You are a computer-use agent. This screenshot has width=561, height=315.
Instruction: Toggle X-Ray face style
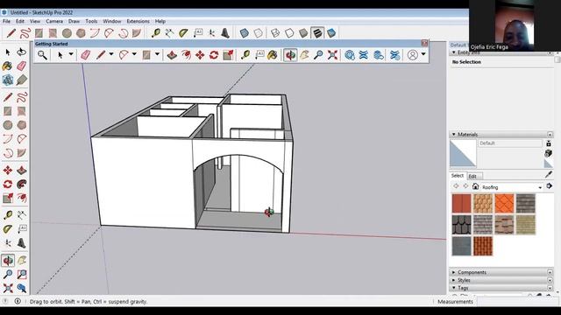click(244, 33)
